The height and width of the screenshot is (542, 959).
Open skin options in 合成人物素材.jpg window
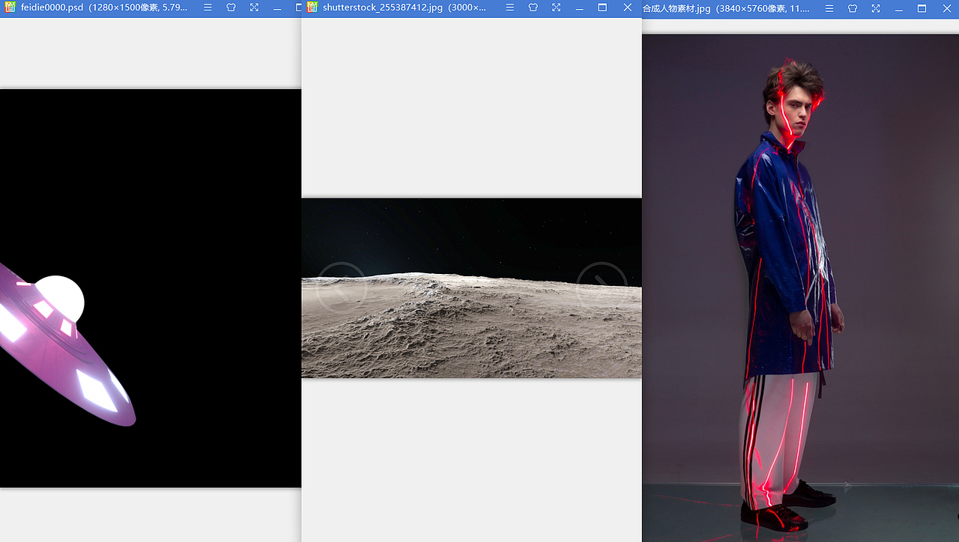(853, 8)
